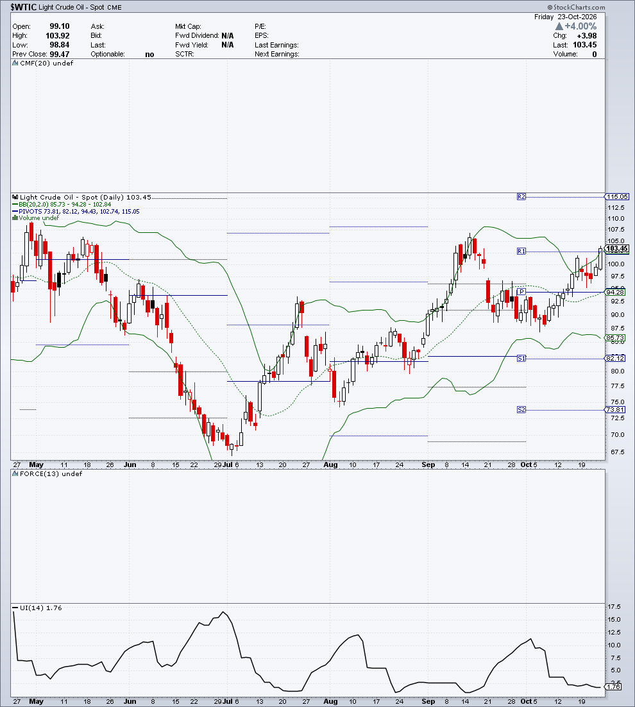The width and height of the screenshot is (635, 707).
Task: Click the Open price 99.10
Action: (x=60, y=26)
